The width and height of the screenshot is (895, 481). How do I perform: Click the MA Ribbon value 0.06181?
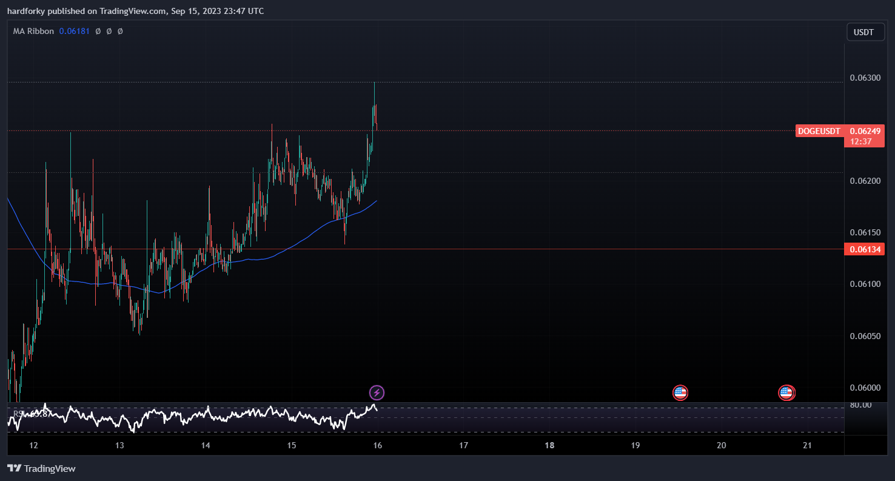(x=74, y=31)
